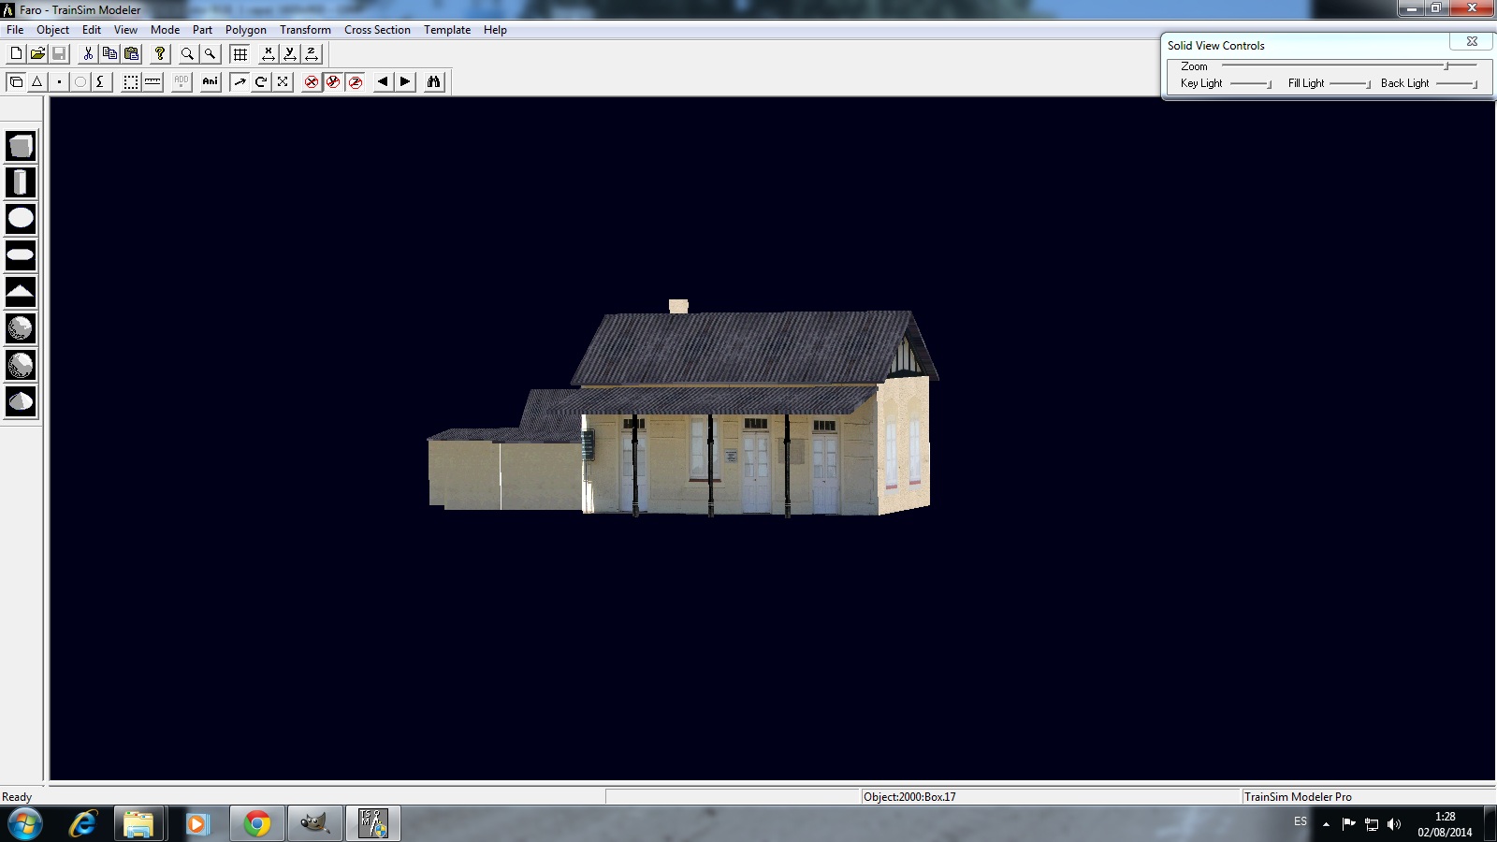Select the box primitive tool
Viewport: 1497px width, 842px height.
point(21,146)
